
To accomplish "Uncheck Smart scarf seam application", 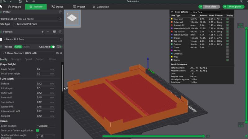I will coord(38,131).
